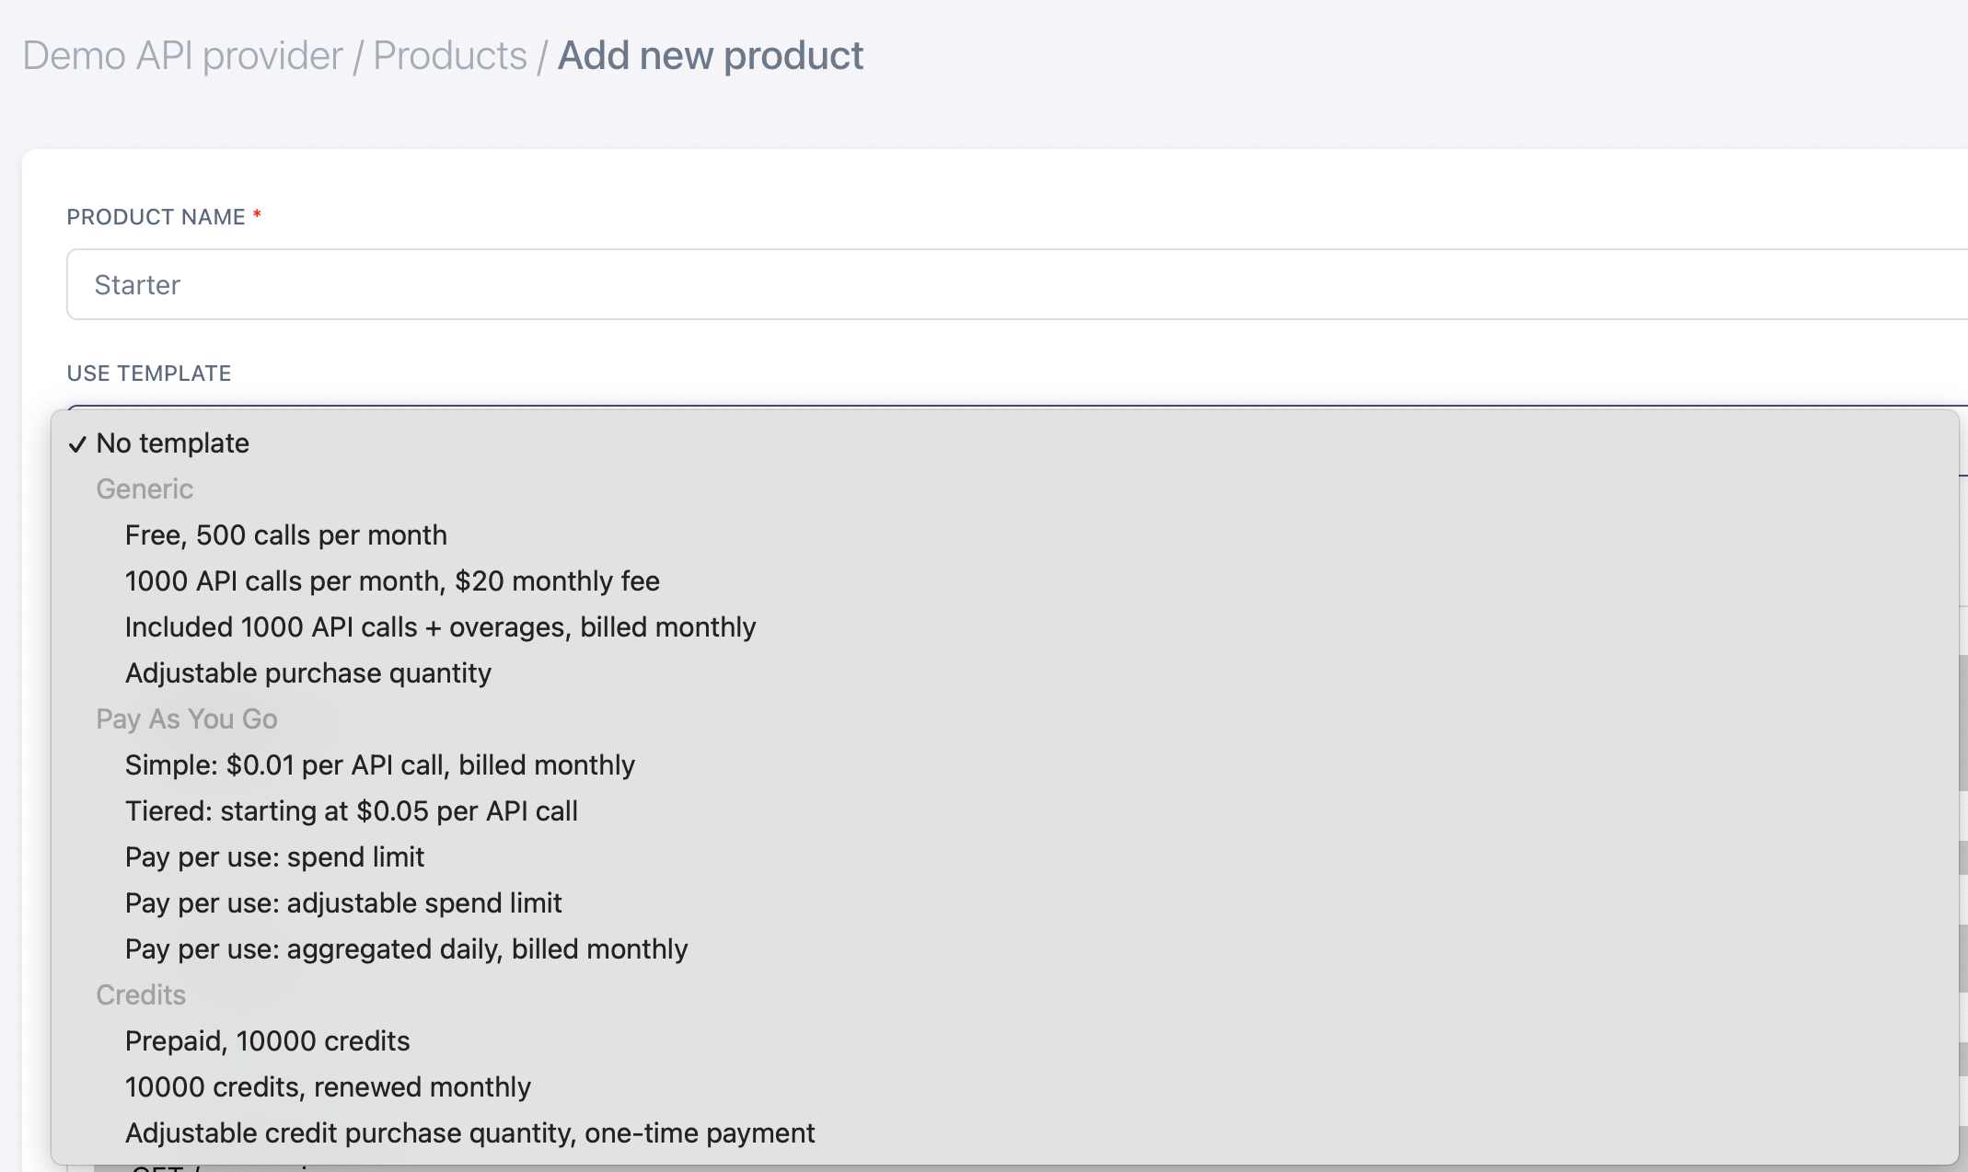1968x1172 pixels.
Task: Pick "10000 credits, renewed monthly" option
Action: (328, 1086)
